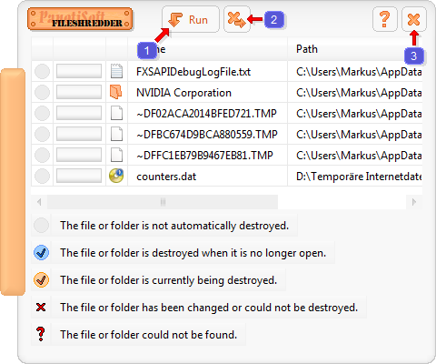Select NVIDIA Corporation folder name
This screenshot has height=364, width=436.
(x=183, y=93)
